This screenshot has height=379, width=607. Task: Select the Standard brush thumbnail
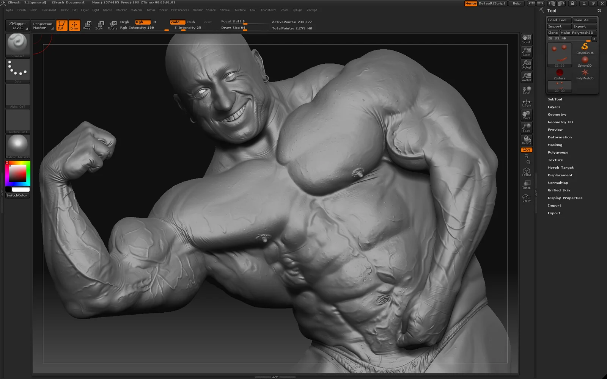17,44
